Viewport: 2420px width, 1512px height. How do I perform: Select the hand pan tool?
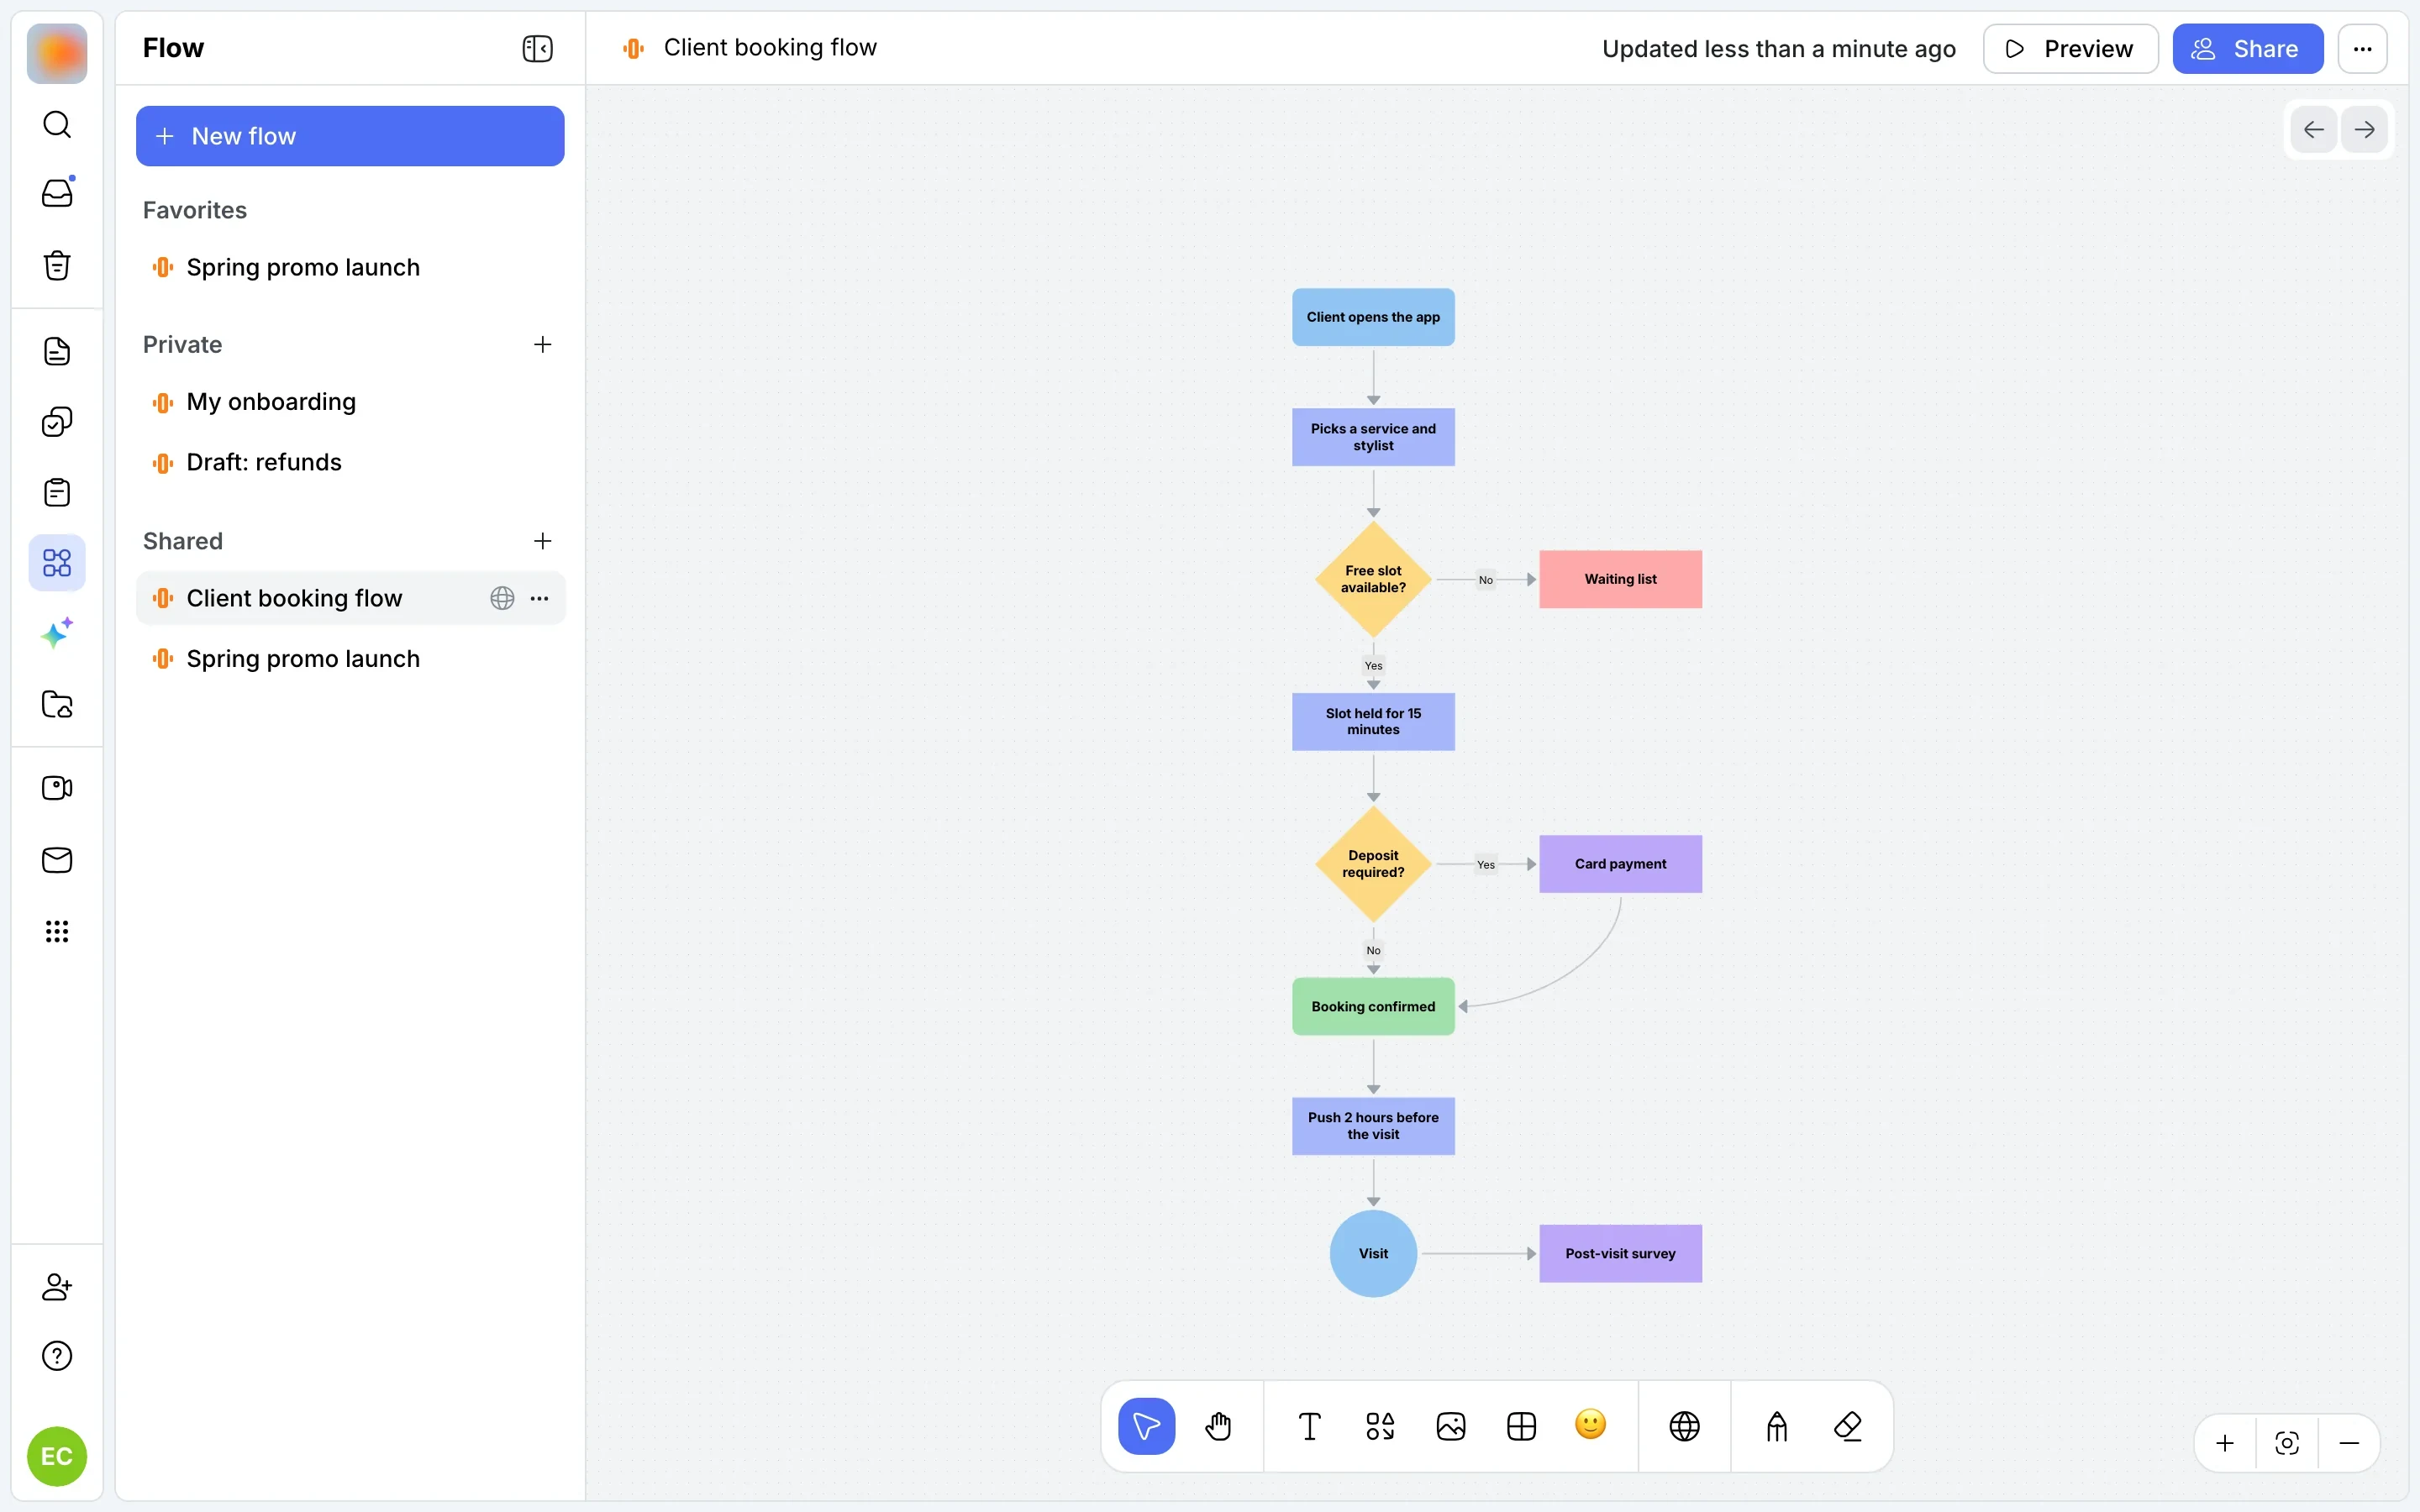1218,1426
